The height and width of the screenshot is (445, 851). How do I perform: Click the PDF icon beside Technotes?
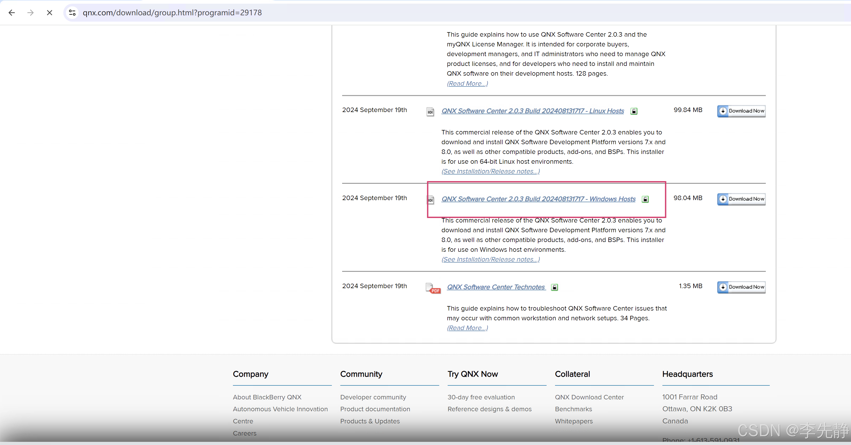(x=433, y=288)
